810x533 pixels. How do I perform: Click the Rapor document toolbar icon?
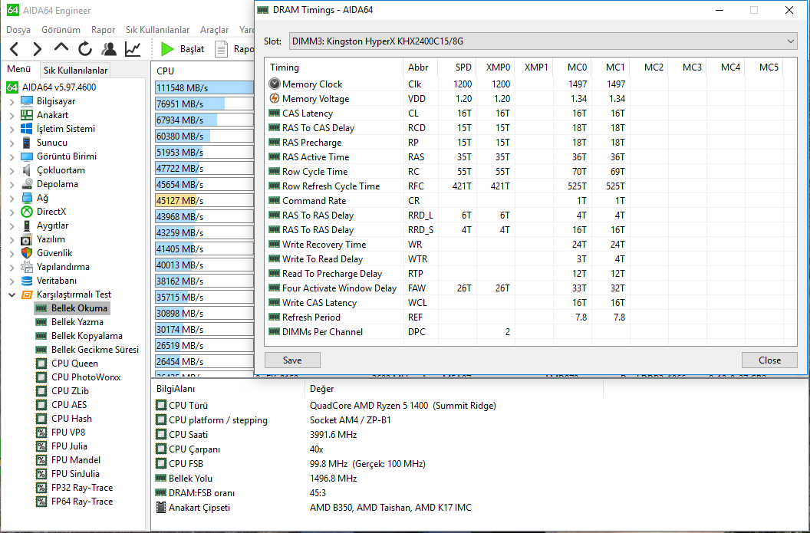click(221, 49)
